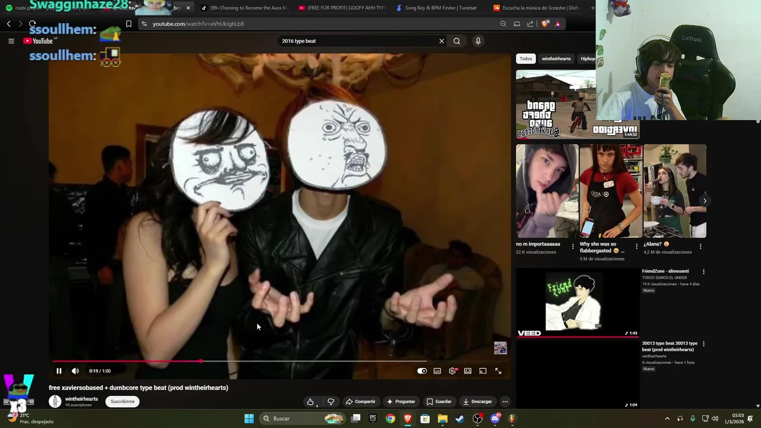Open the '30013 type beat' video title
The height and width of the screenshot is (428, 761).
click(669, 346)
